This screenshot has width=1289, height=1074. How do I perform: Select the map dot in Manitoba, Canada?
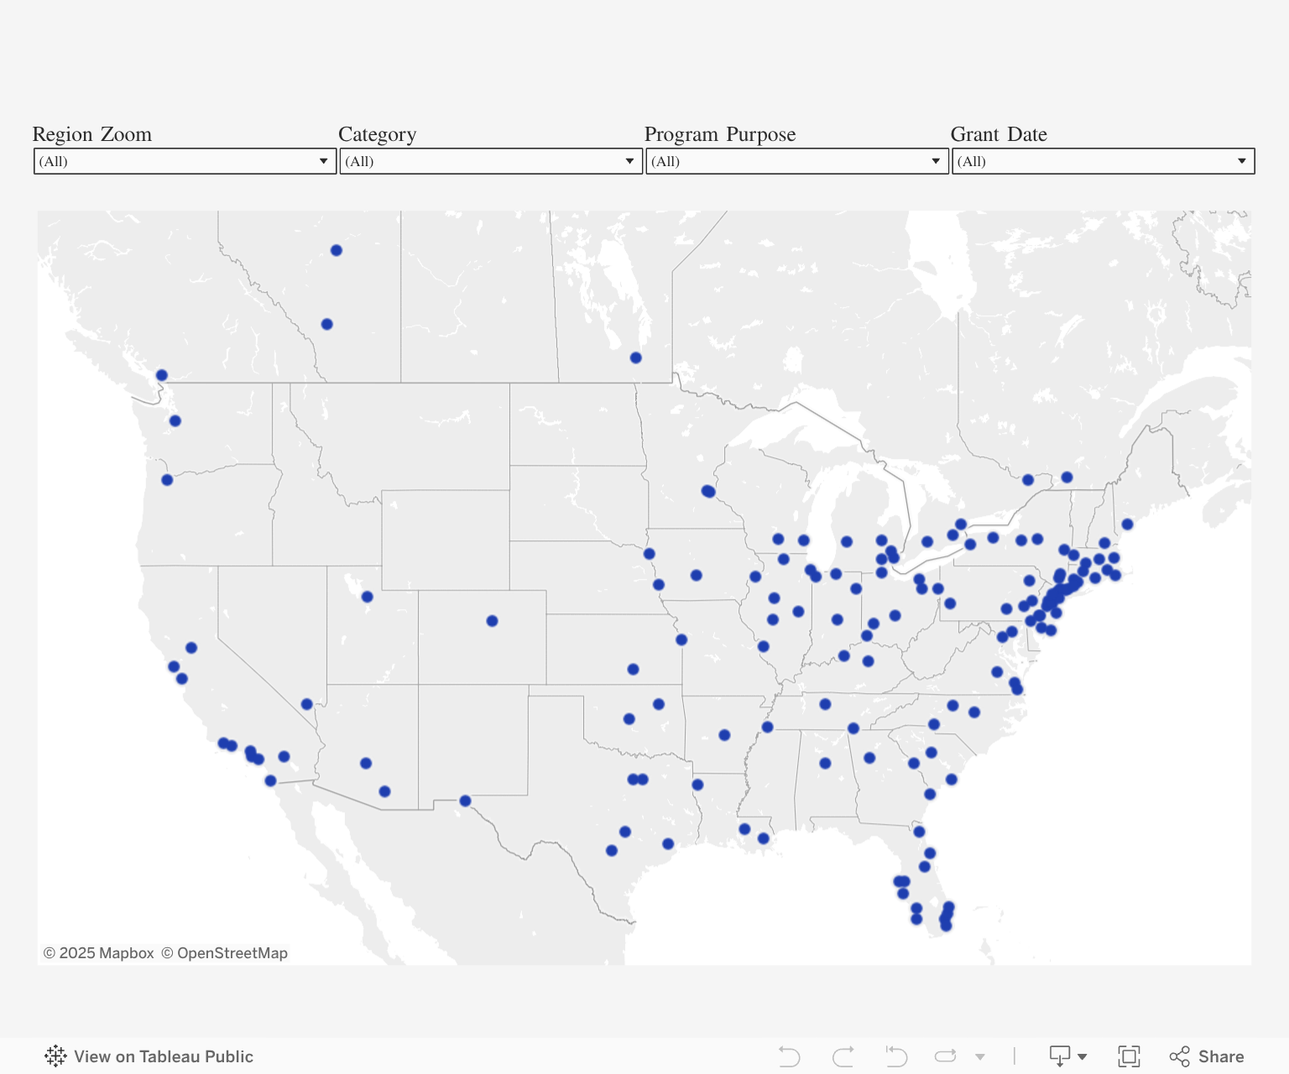pos(635,357)
